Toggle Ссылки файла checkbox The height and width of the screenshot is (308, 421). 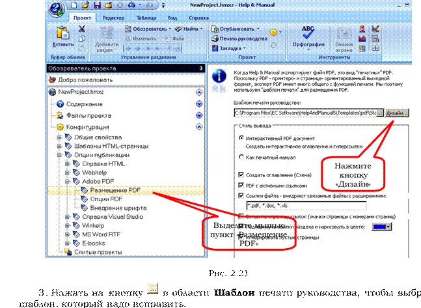241,195
